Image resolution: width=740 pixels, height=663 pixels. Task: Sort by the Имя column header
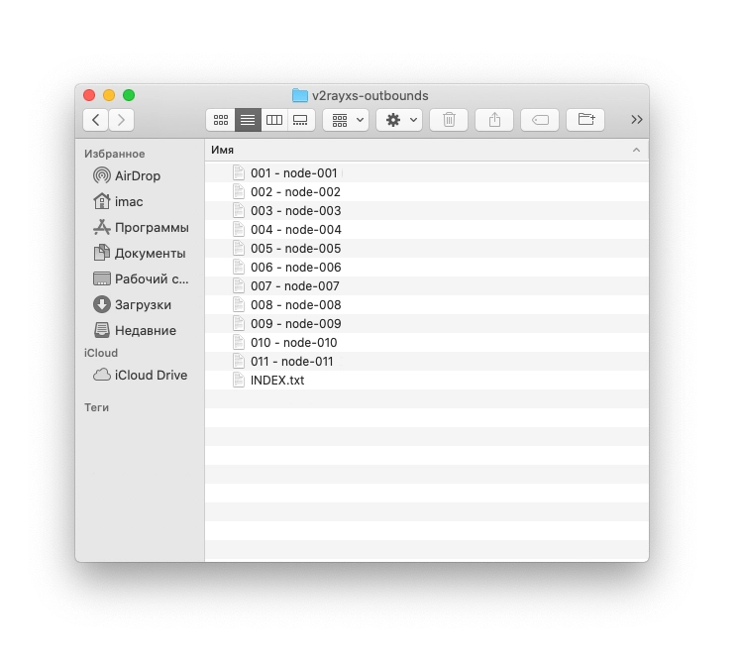pos(427,150)
